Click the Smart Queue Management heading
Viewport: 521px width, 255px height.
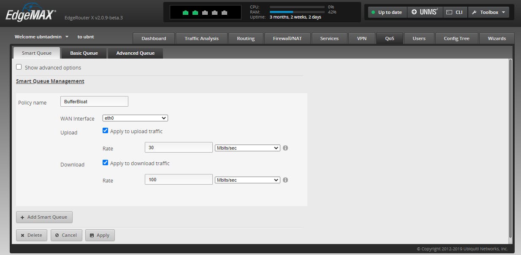coord(50,81)
